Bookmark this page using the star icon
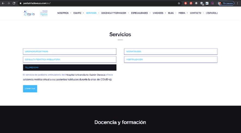241x133 pixels. (179, 3)
